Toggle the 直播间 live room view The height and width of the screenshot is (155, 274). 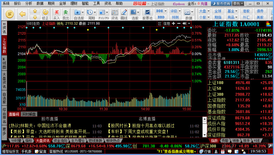(14, 114)
